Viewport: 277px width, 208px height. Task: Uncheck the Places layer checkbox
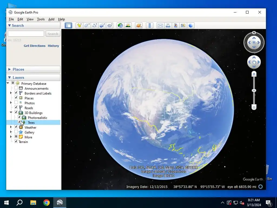click(16, 97)
